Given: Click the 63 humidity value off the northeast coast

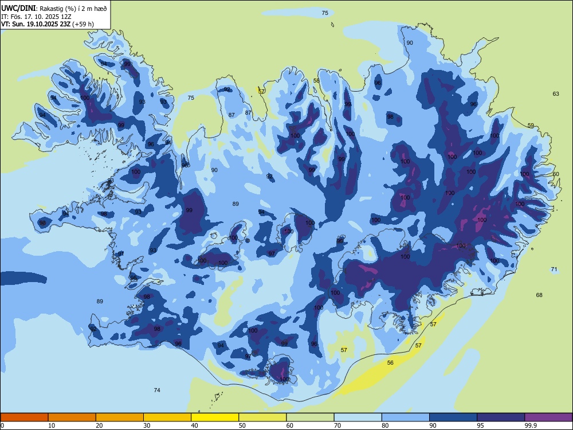Looking at the screenshot, I should coord(556,94).
